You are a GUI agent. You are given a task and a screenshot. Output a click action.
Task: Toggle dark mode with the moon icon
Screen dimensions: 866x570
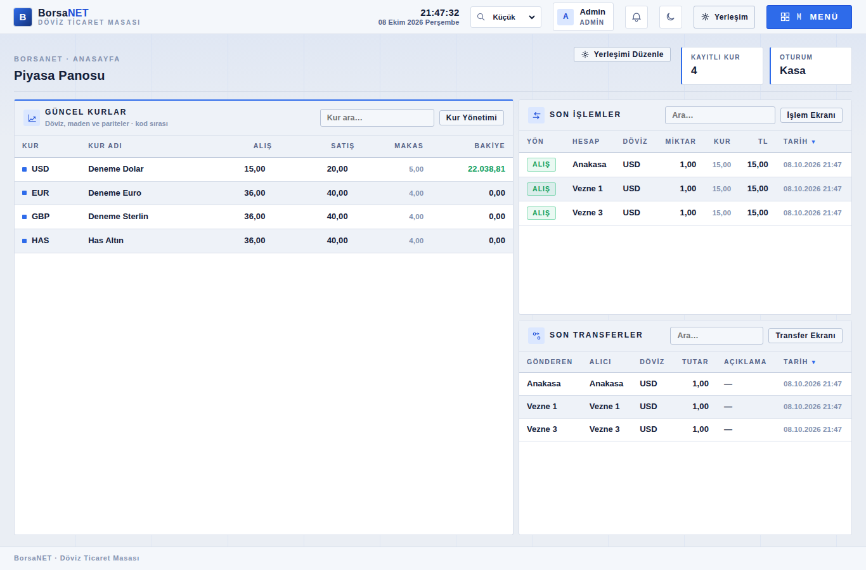coord(671,17)
